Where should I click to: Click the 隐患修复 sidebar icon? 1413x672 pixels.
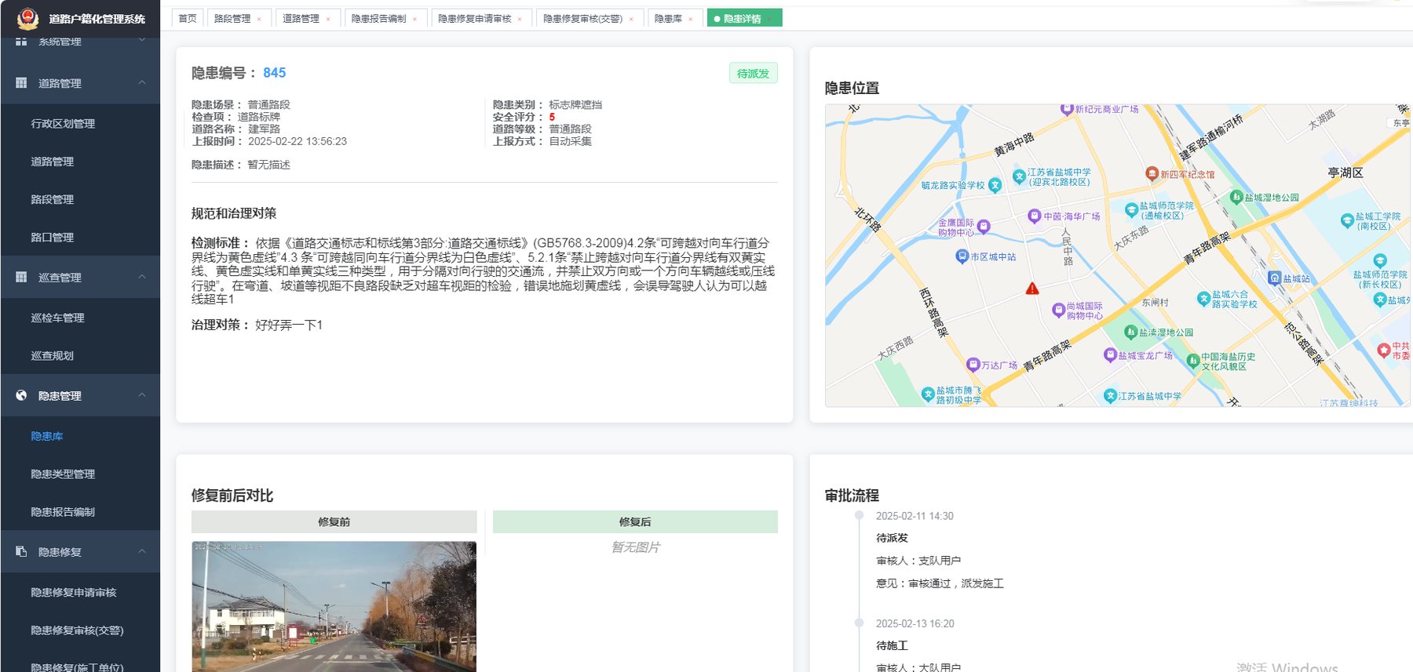21,551
